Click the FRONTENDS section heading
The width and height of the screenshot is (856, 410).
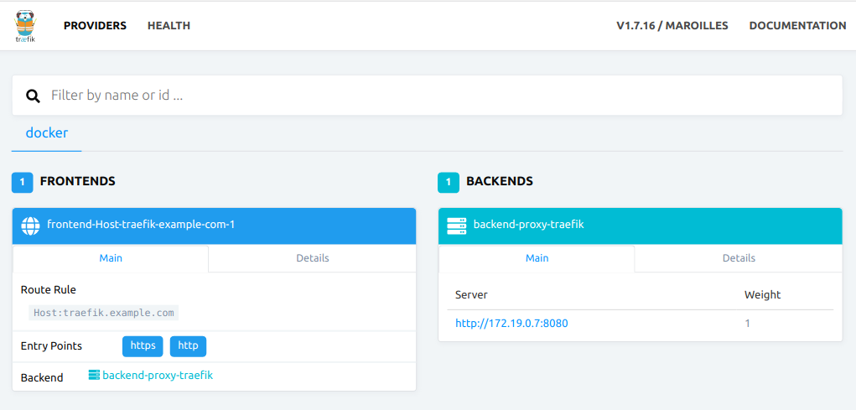77,181
